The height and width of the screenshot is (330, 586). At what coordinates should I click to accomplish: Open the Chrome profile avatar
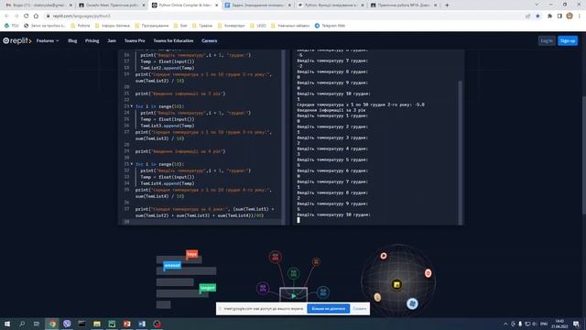pos(570,16)
